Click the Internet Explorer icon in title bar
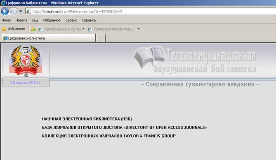 (x=3, y=3)
